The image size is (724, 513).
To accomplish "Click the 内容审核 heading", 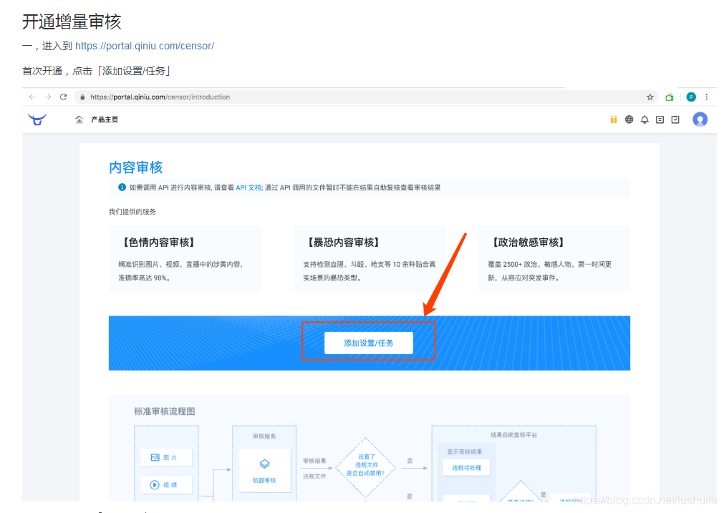I will click(x=136, y=167).
